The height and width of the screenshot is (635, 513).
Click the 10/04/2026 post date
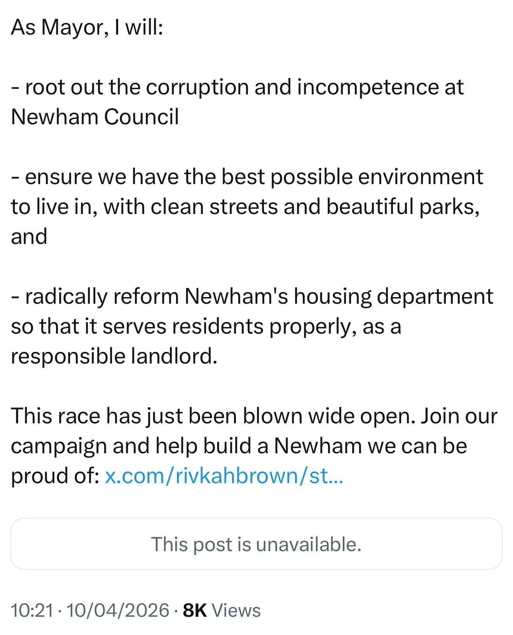coord(118,610)
